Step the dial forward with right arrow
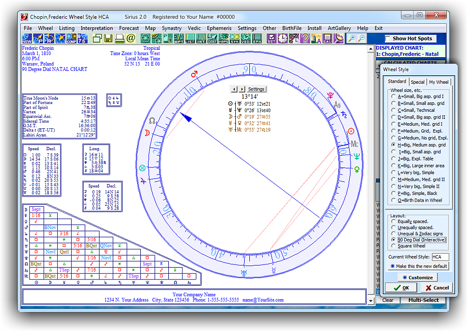This screenshot has width=467, height=331. tap(242, 89)
